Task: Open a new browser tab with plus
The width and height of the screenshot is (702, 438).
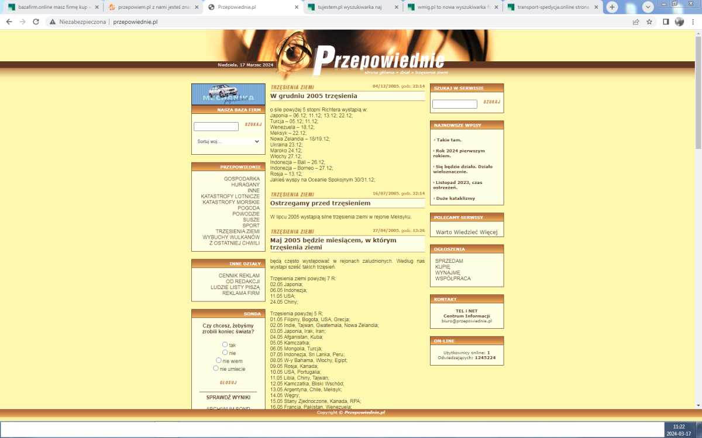Action: point(612,7)
